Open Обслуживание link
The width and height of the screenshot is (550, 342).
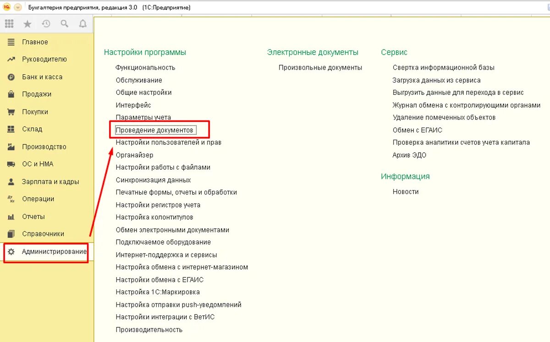point(139,80)
